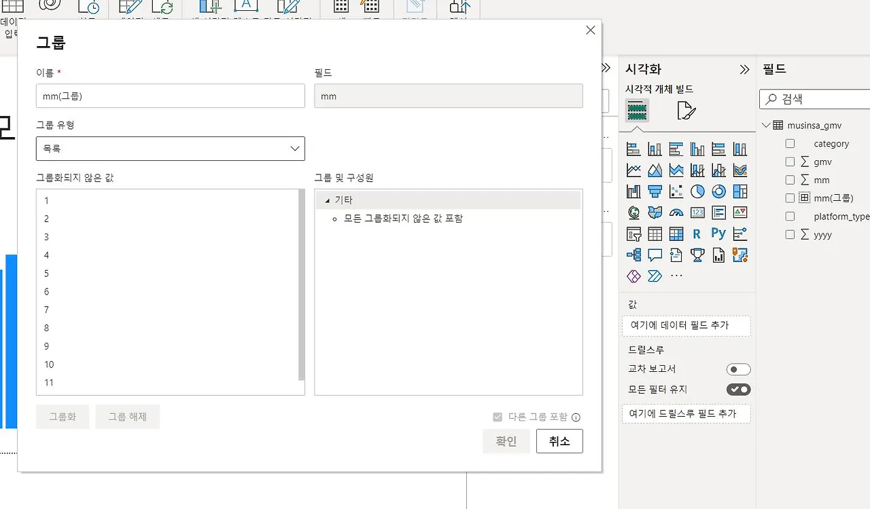Select the clustered bar chart visual

tap(676, 149)
